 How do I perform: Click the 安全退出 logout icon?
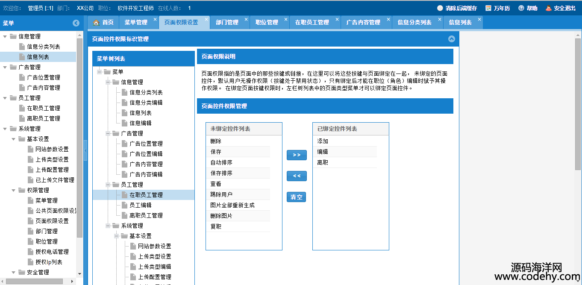click(548, 8)
